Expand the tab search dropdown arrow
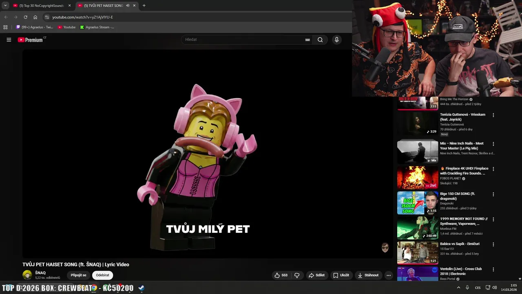Screen dimensions: 522x294 (x=5, y=6)
